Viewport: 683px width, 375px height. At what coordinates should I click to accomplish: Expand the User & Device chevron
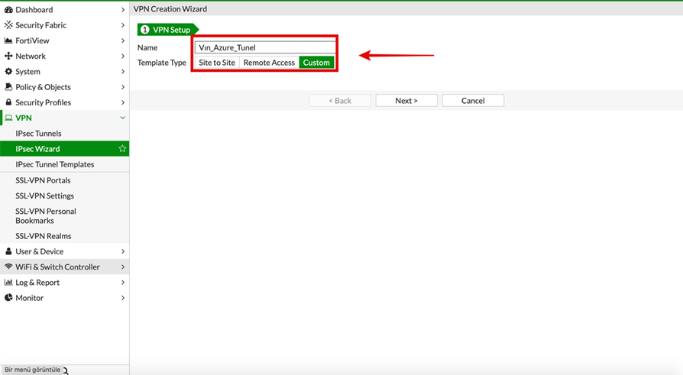[x=123, y=251]
